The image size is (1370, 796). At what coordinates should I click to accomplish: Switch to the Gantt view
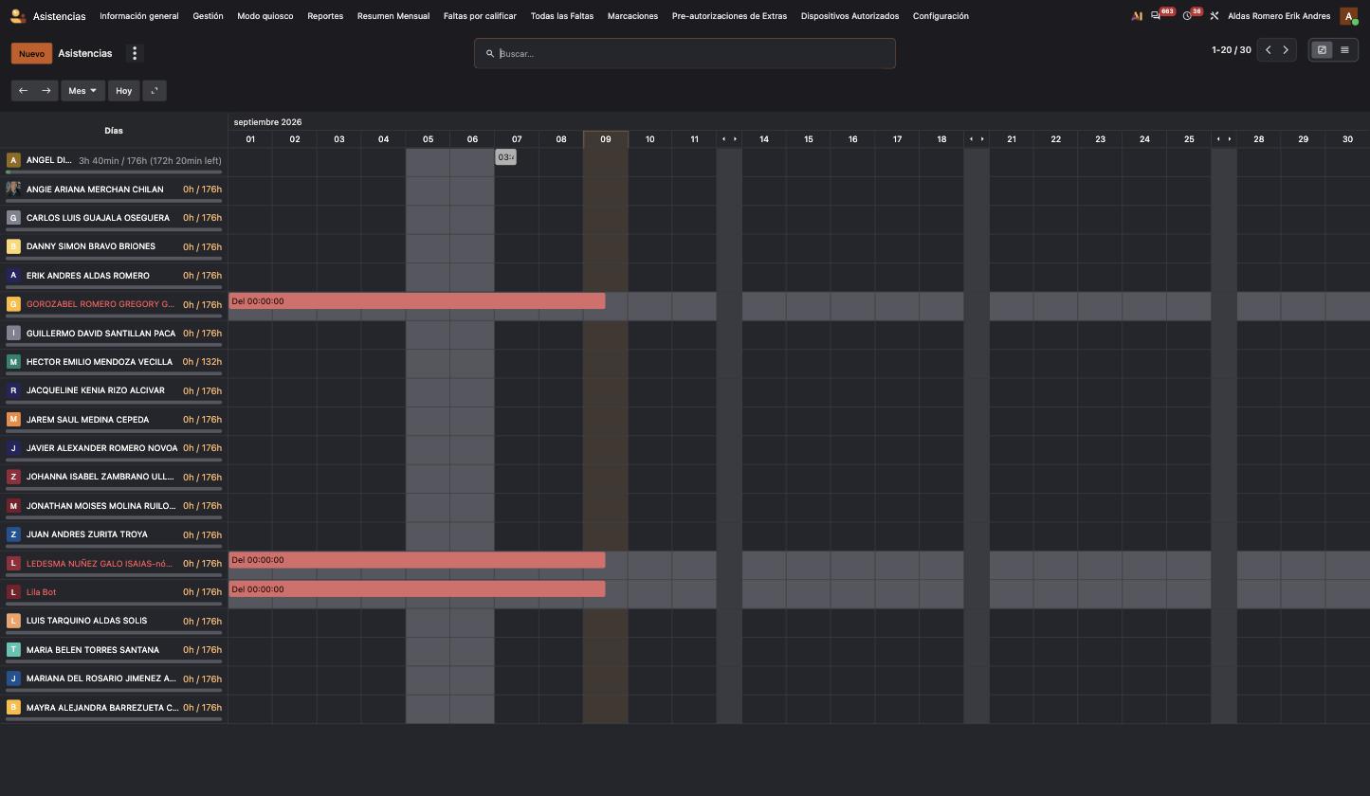(1322, 50)
